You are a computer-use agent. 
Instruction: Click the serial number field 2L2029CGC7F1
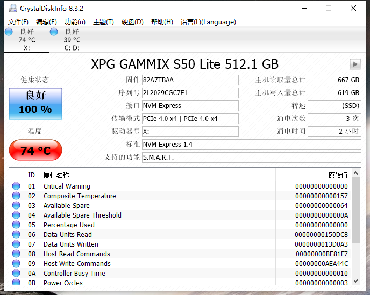[190, 93]
